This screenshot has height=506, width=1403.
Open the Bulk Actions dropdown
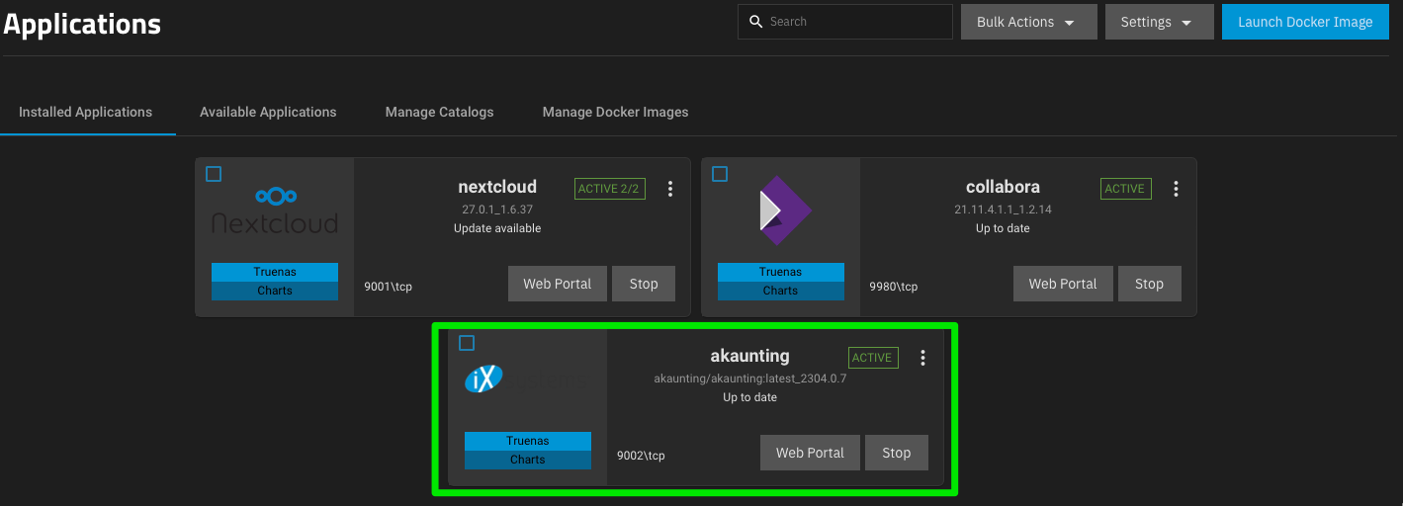point(1028,22)
